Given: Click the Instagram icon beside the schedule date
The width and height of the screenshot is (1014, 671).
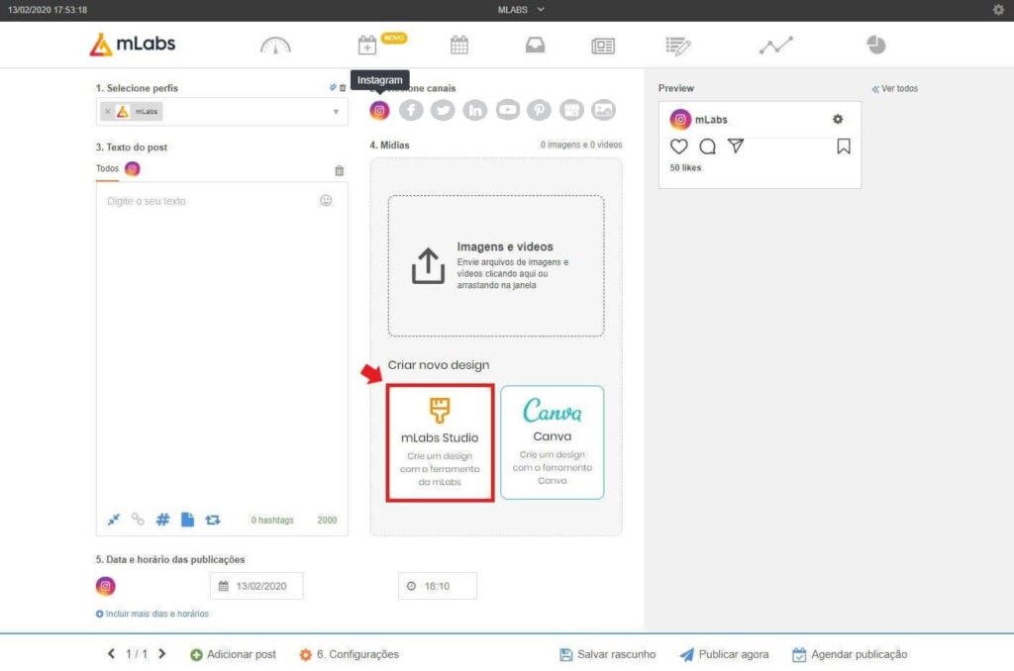Looking at the screenshot, I should (x=106, y=586).
